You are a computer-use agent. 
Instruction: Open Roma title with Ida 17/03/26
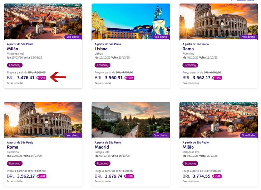click(x=13, y=147)
